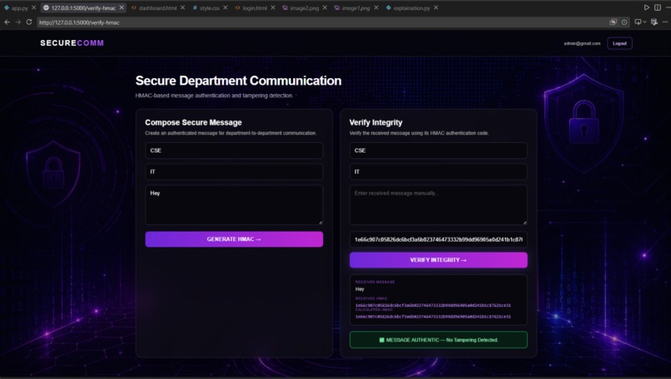Click the Run play icon at top right
The height and width of the screenshot is (379, 671).
[x=647, y=7]
